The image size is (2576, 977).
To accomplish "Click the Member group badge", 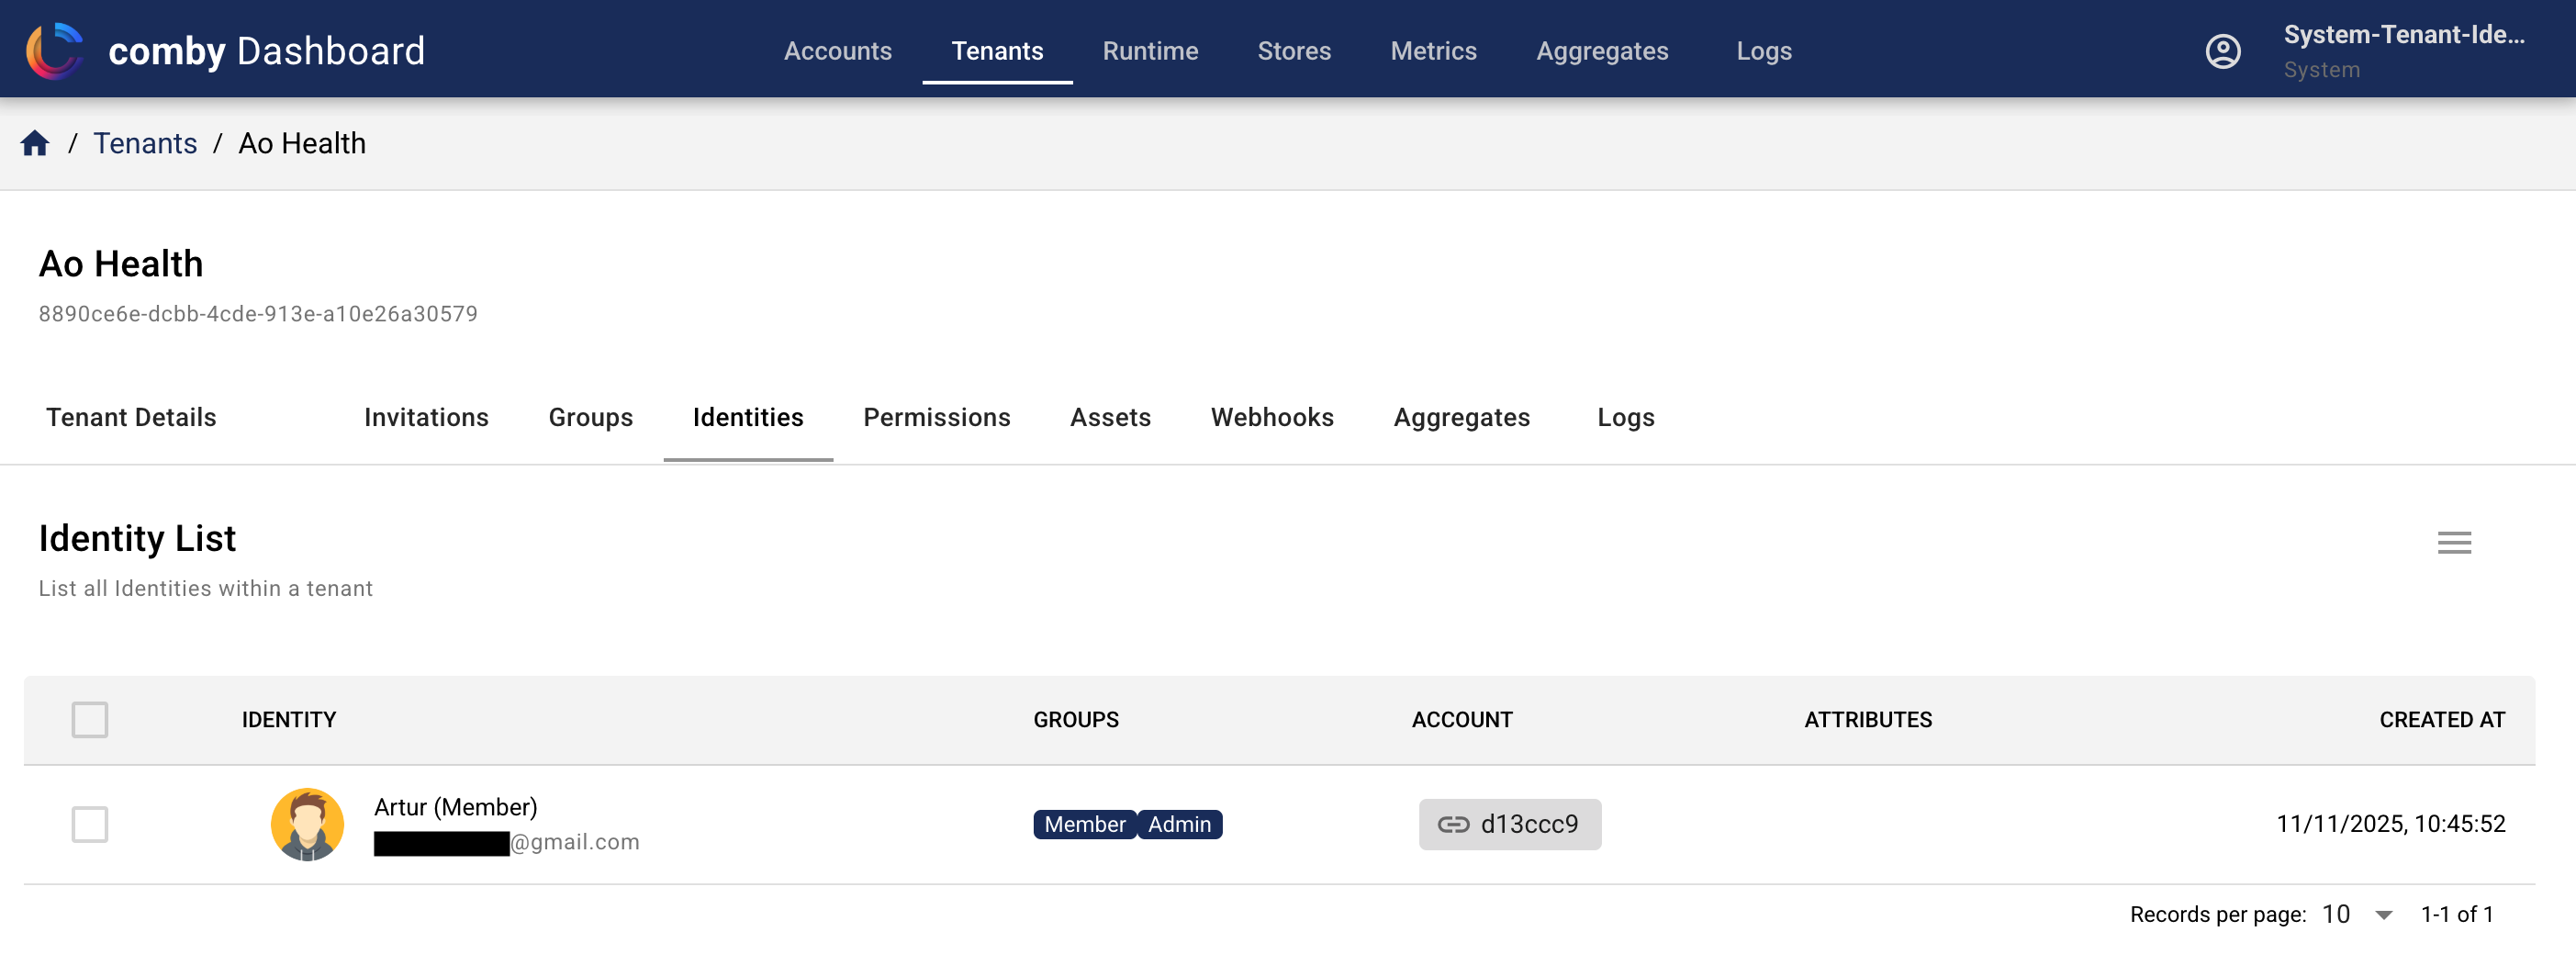I will pos(1084,824).
